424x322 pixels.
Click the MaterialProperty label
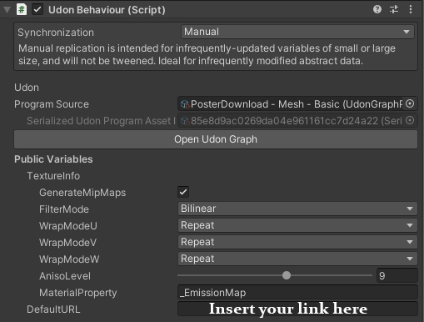78,293
